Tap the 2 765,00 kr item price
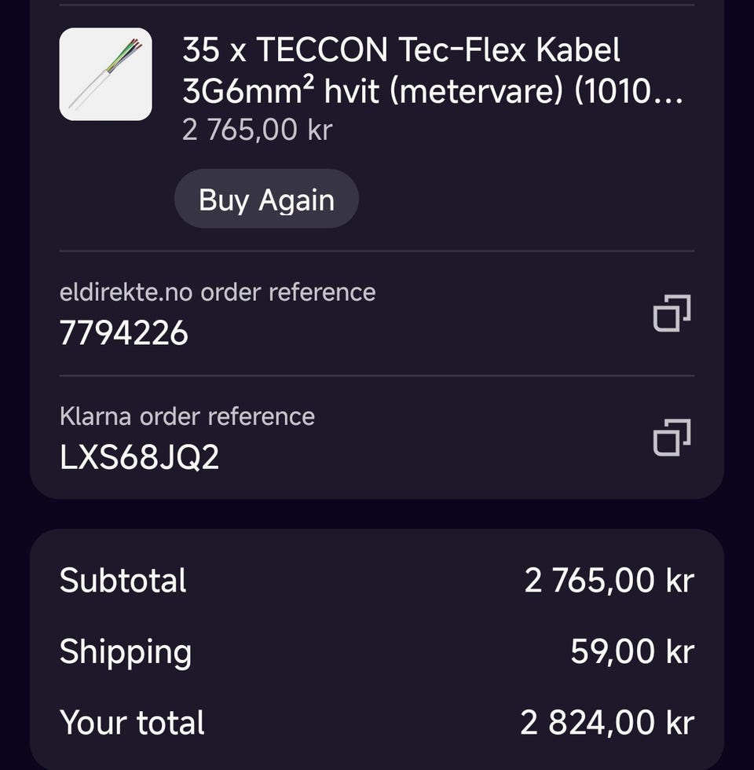This screenshot has width=754, height=770. (x=257, y=129)
